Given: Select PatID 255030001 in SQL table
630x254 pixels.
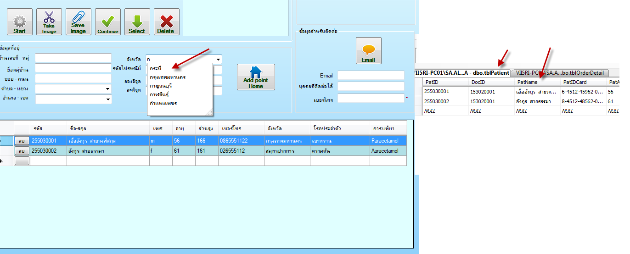Looking at the screenshot, I should pyautogui.click(x=445, y=92).
